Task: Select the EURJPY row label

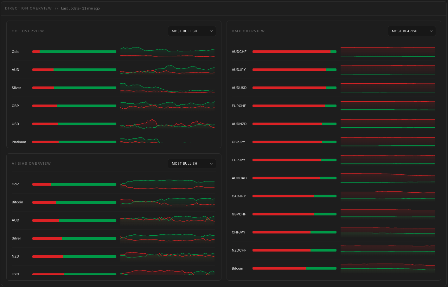Action: [239, 160]
